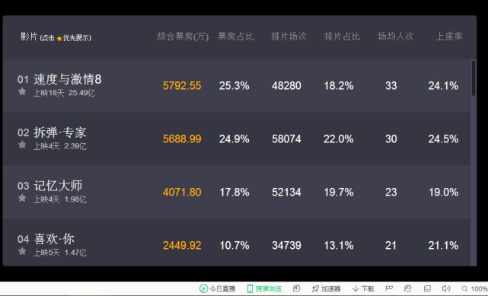Open the movie 拆弹·专家
488x296 pixels.
pos(59,132)
